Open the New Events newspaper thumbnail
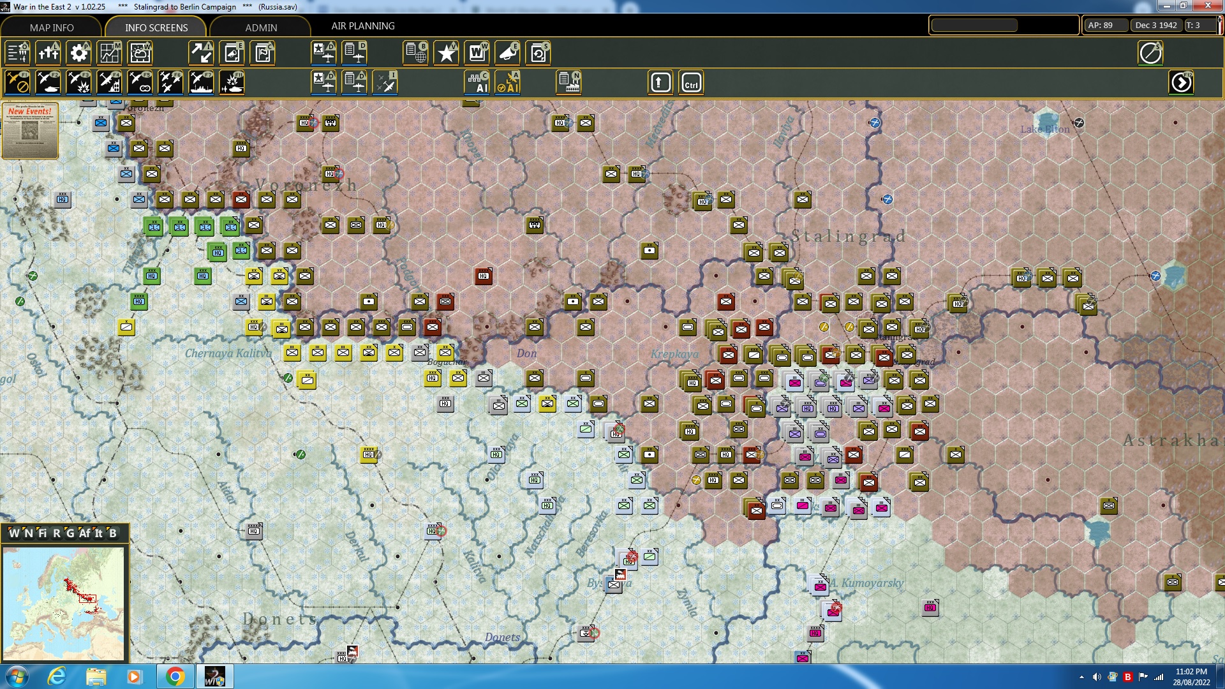This screenshot has height=689, width=1225. (30, 131)
